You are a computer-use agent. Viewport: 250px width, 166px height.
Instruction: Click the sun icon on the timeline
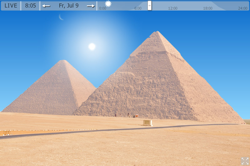(x=108, y=4)
